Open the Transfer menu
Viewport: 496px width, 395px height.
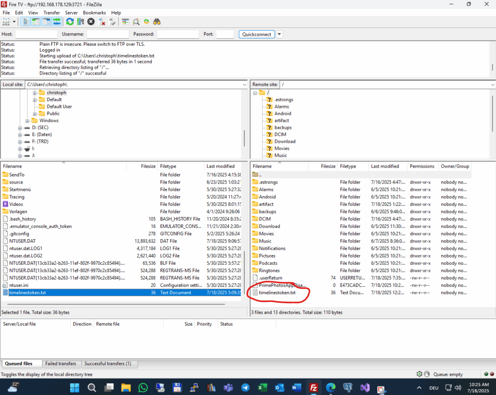(51, 13)
